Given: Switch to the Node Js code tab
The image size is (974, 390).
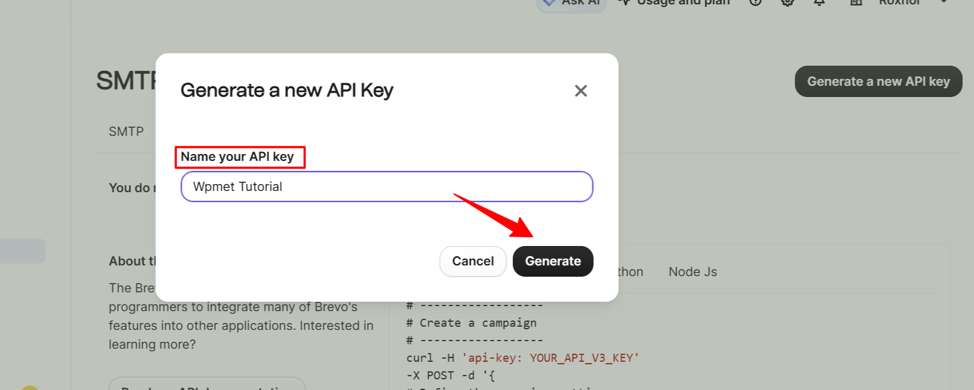Looking at the screenshot, I should pyautogui.click(x=692, y=272).
